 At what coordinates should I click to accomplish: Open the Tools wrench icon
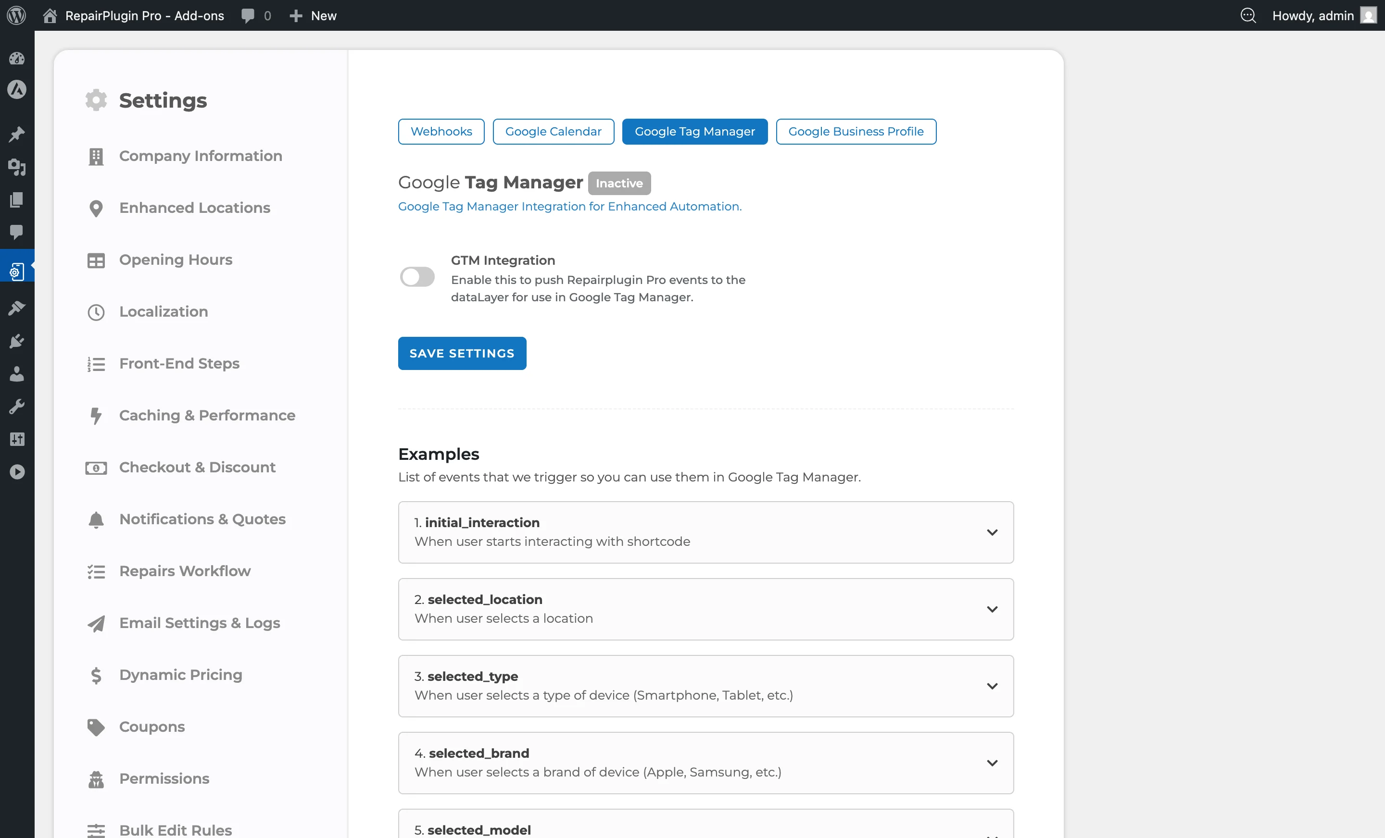point(17,406)
